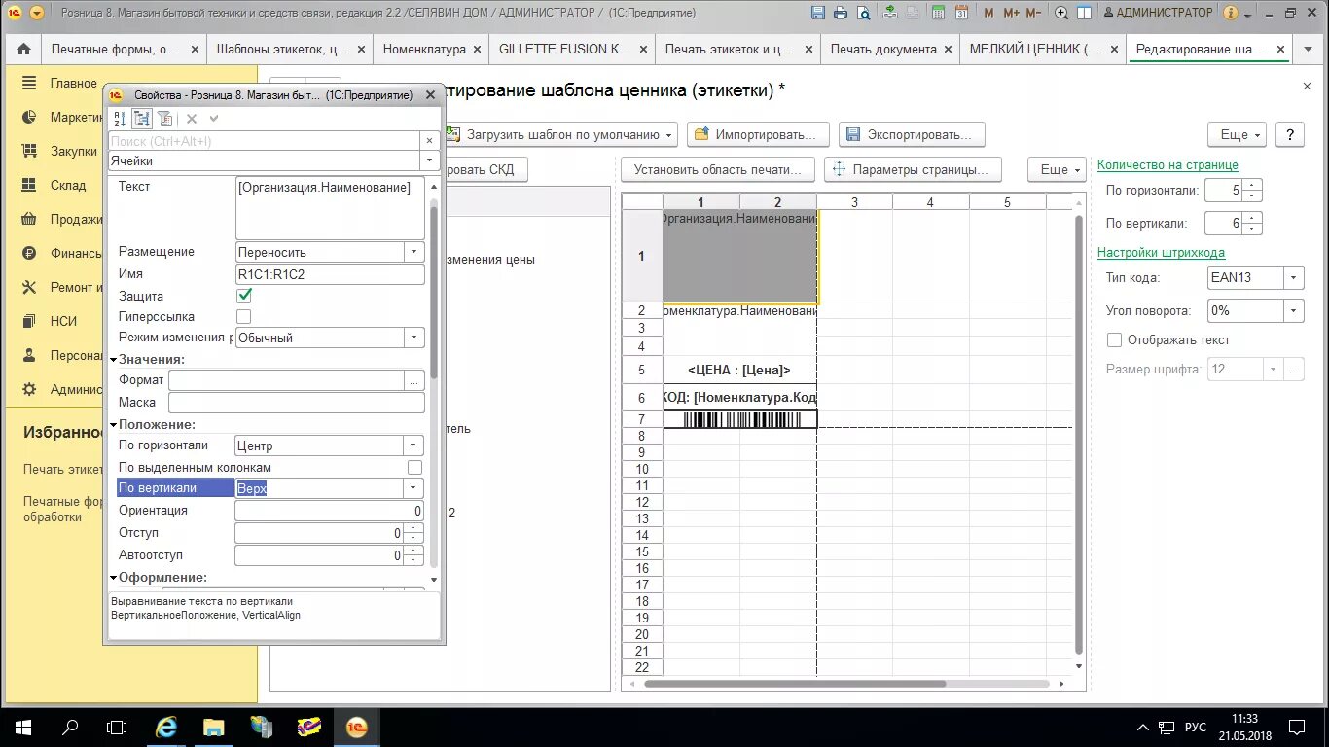Click the taskbar search icon
The width and height of the screenshot is (1329, 747).
[x=70, y=728]
